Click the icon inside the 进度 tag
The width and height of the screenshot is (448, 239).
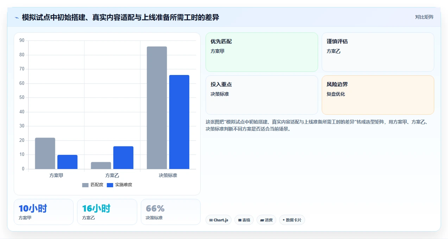[262, 220]
